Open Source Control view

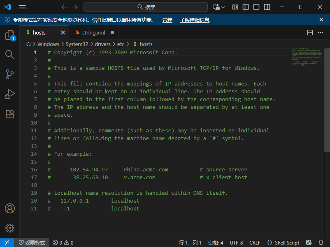tap(9, 74)
